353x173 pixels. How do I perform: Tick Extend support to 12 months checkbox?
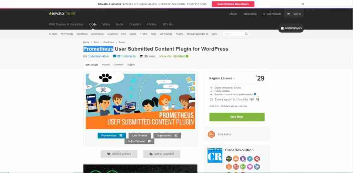[211, 99]
